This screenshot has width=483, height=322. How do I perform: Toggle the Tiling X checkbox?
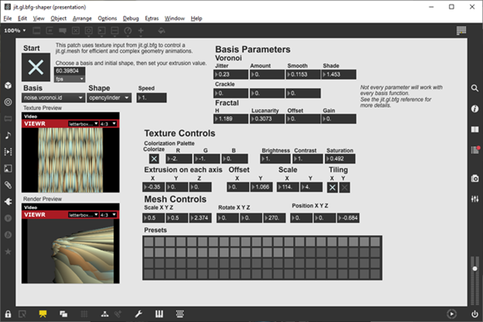332,187
